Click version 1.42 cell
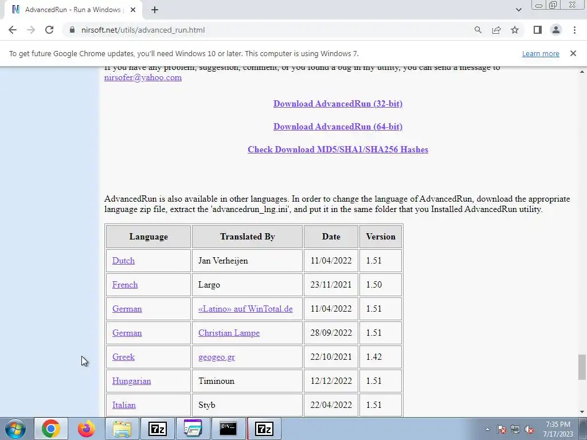Screen dimensions: 587x440 pyautogui.click(x=381, y=357)
